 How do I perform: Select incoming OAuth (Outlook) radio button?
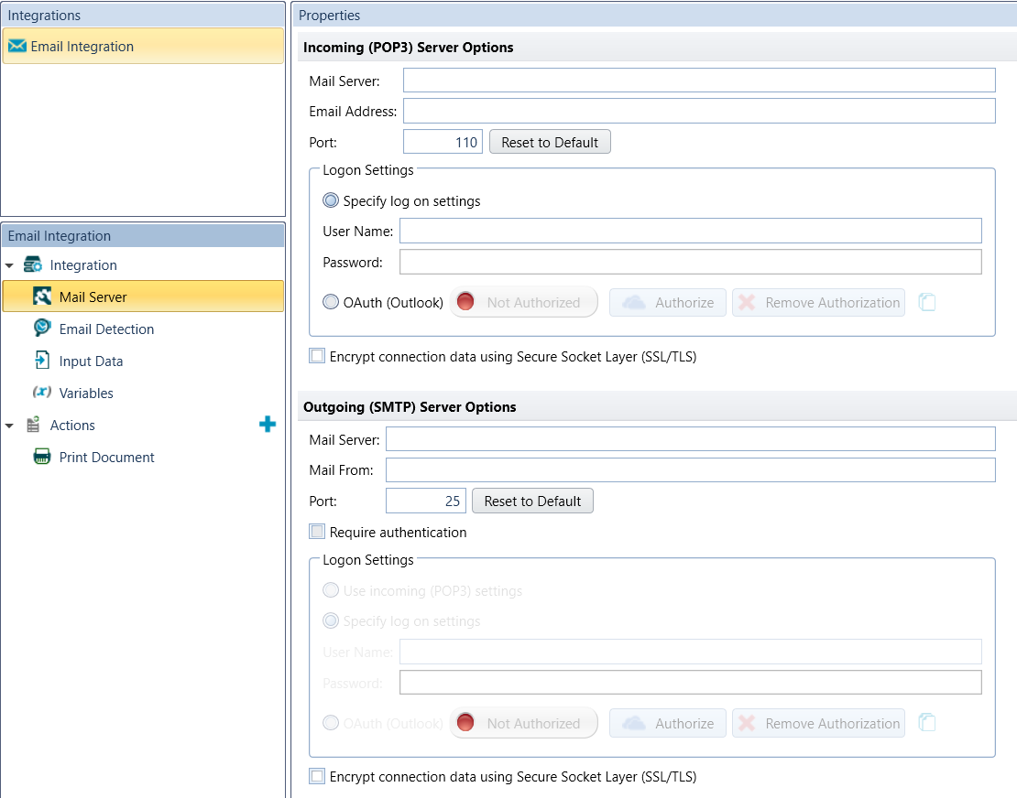[x=331, y=302]
